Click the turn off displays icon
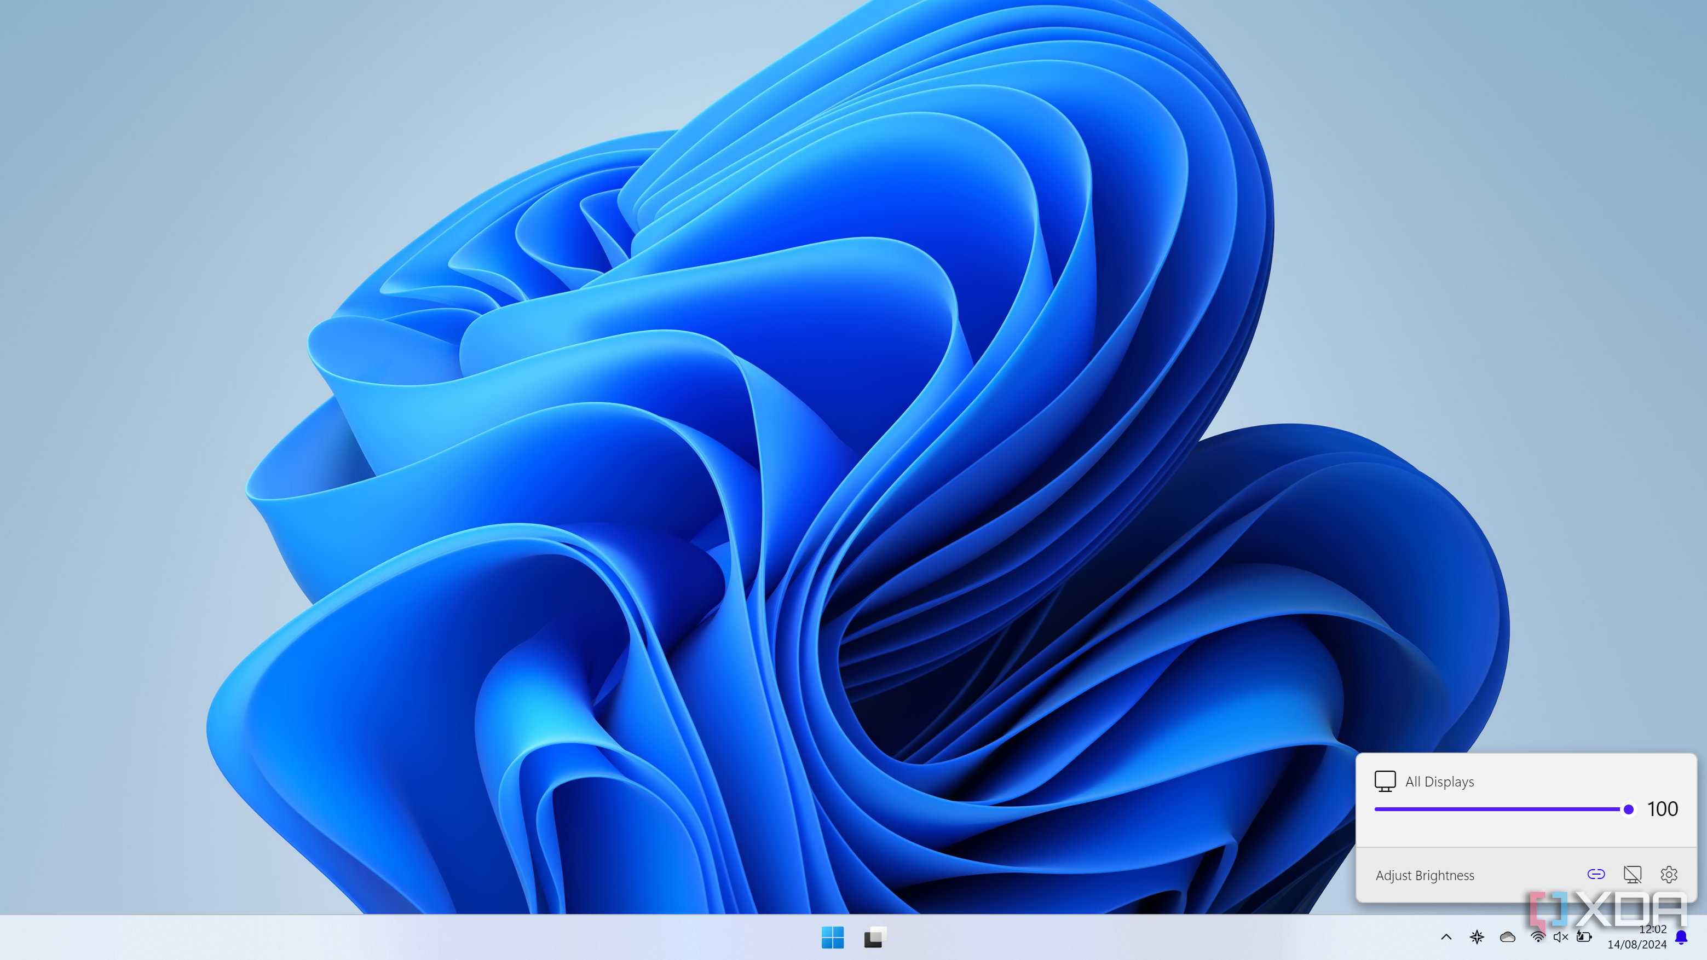Screen dimensions: 1707x960 [x=1632, y=875]
